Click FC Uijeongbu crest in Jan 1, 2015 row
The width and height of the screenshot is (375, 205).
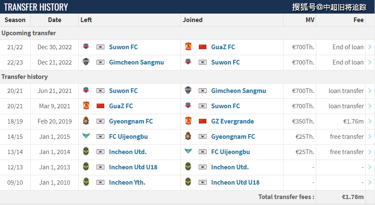[86, 136]
